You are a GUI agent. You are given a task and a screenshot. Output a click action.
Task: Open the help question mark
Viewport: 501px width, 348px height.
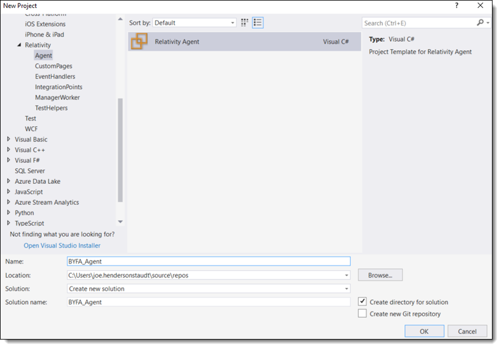tap(456, 6)
